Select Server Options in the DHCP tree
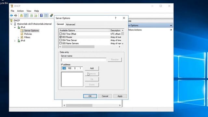208x117 pixels. pyautogui.click(x=32, y=31)
